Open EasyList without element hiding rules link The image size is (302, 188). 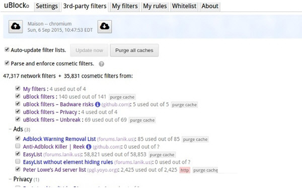(68, 162)
